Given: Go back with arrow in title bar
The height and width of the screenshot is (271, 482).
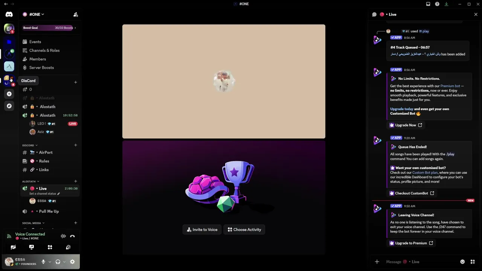Looking at the screenshot, I should [x=6, y=4].
